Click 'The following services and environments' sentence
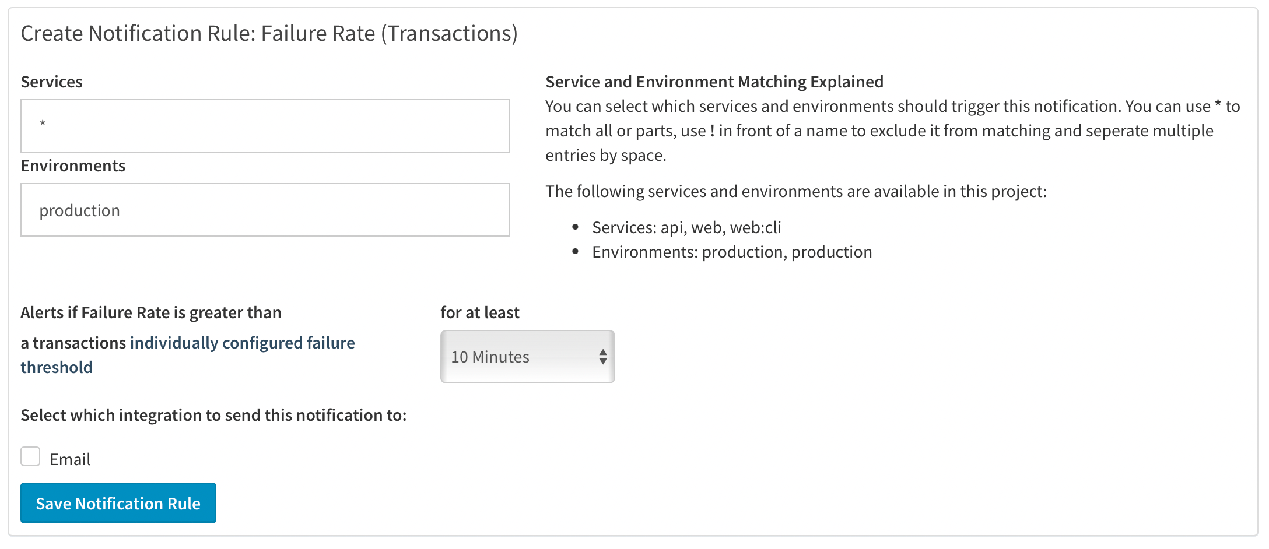 pyautogui.click(x=796, y=191)
